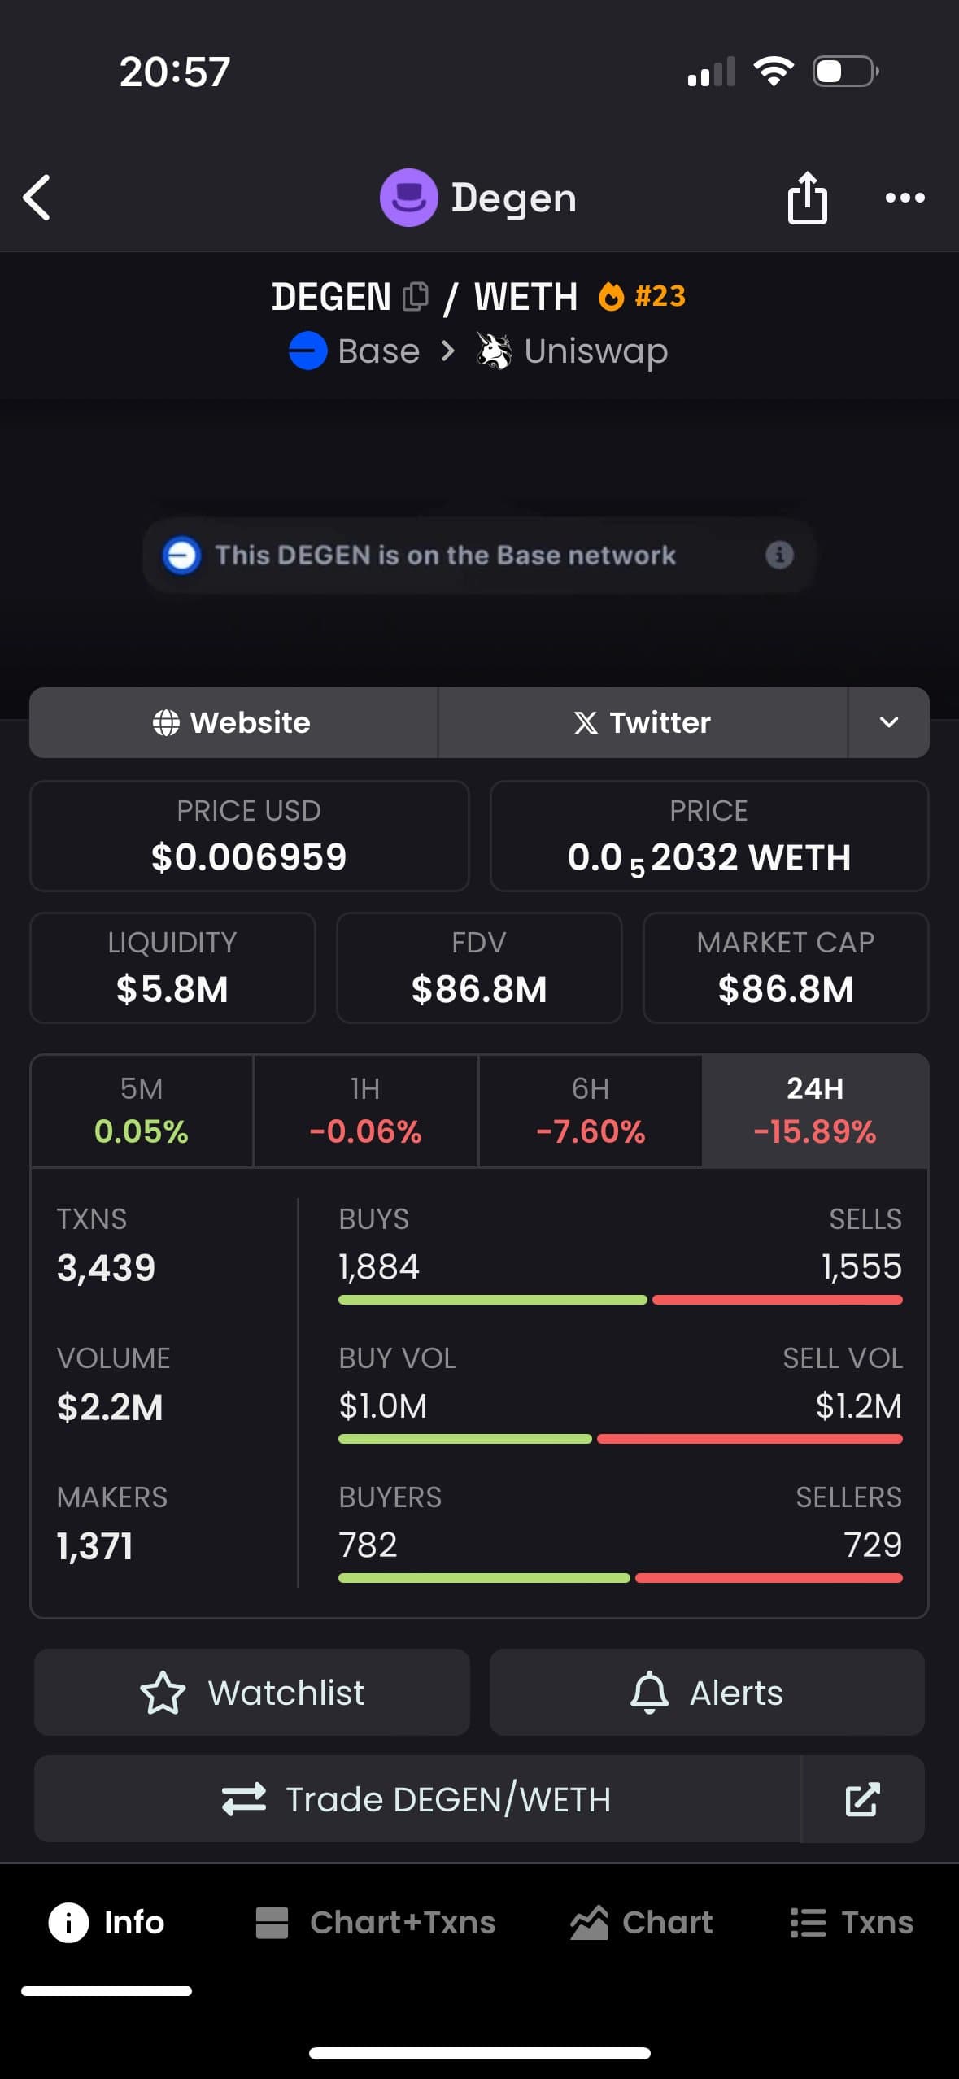Tap the info icon on Base network banner
The width and height of the screenshot is (959, 2079).
(779, 556)
